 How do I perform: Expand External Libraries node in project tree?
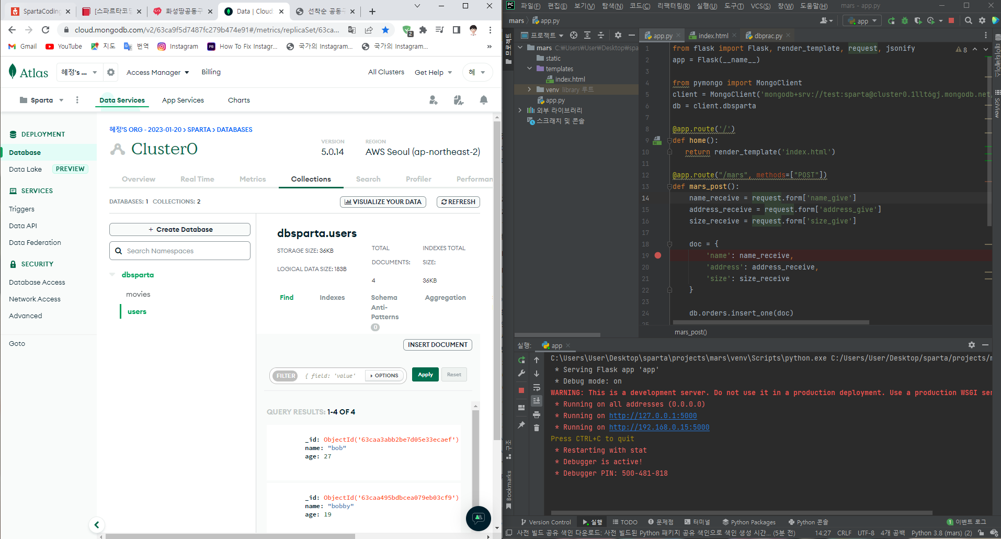coord(520,110)
